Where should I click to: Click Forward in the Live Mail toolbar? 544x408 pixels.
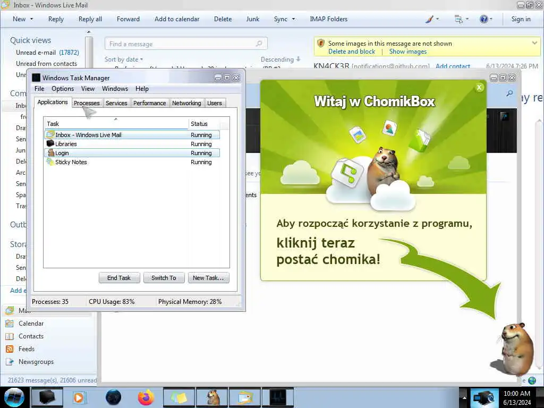(x=128, y=19)
